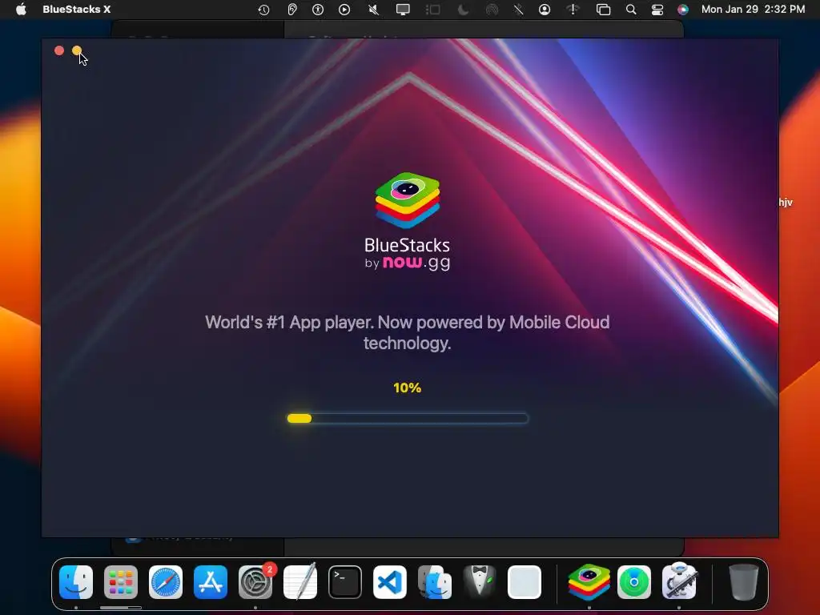Open Stage Manager menu bar icon
820x615 pixels.
[x=433, y=10]
